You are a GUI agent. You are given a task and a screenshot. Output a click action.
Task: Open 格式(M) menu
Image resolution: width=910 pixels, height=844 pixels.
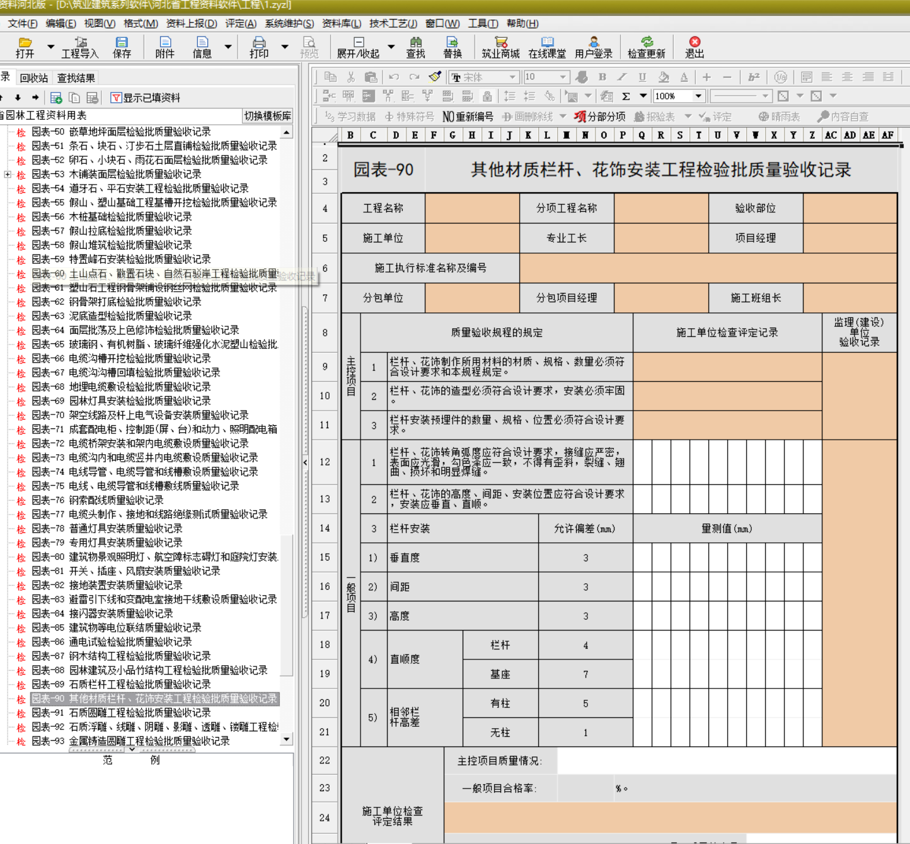[x=141, y=23]
